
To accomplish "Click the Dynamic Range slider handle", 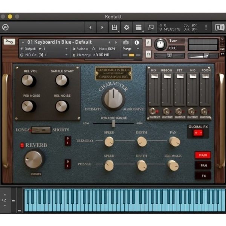I will pos(114,124).
